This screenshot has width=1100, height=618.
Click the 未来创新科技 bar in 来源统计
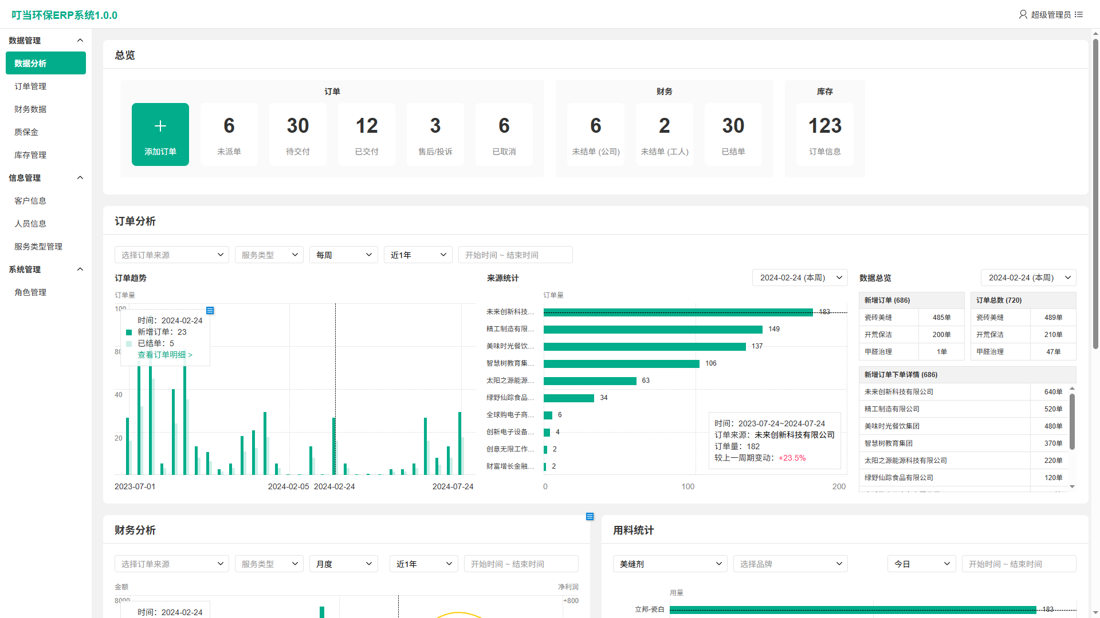(x=678, y=312)
